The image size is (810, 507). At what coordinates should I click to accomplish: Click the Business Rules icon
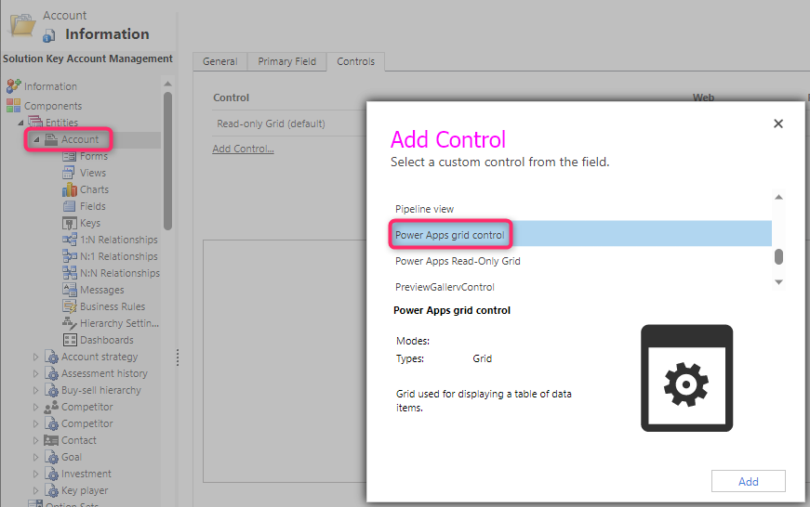click(x=69, y=306)
